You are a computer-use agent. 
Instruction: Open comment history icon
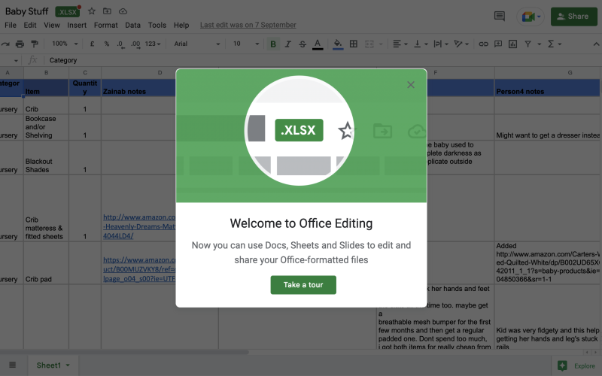pyautogui.click(x=499, y=16)
